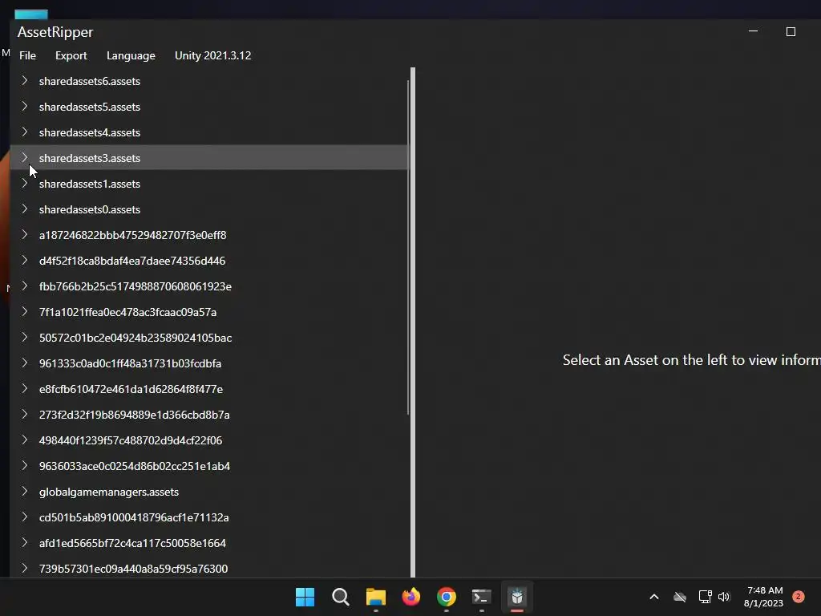Image resolution: width=821 pixels, height=616 pixels.
Task: Expand the 739b57301ec09a440a8a59cf95a76300 chevron
Action: [x=24, y=569]
